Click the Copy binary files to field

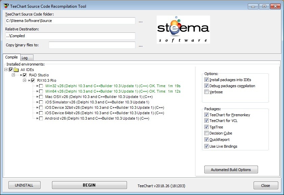(x=92, y=45)
